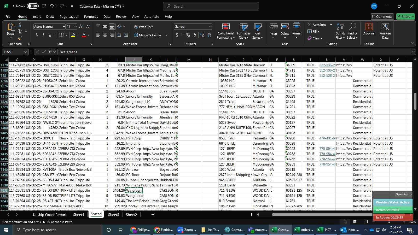Apply Percent Style icon

[188, 35]
